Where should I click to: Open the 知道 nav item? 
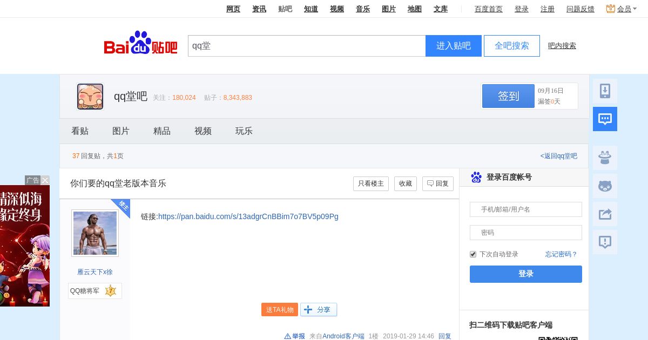[x=311, y=9]
